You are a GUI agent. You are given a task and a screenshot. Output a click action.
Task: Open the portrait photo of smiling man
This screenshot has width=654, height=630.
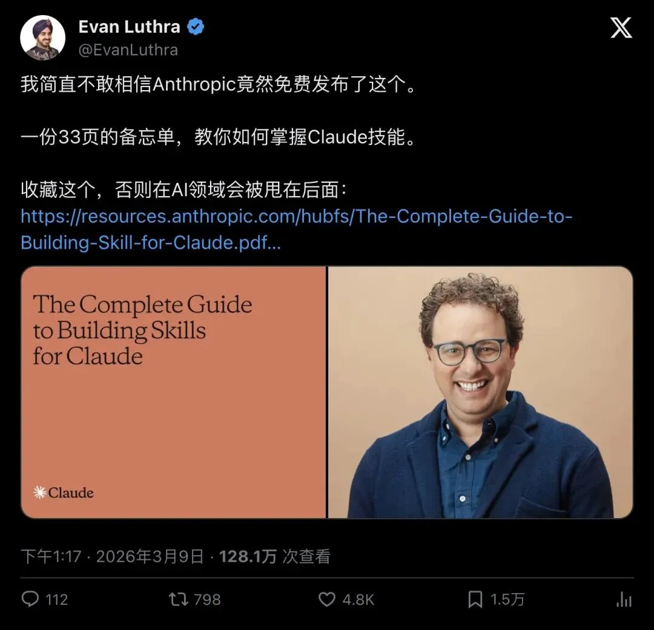coord(480,392)
